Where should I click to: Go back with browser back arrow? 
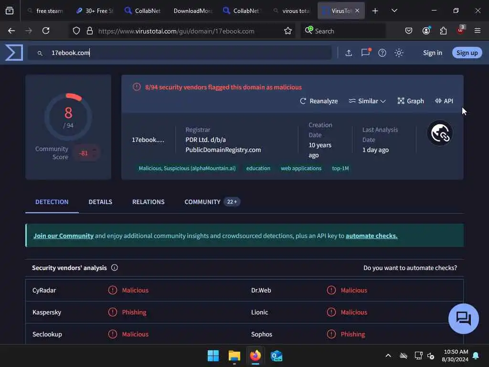(x=11, y=31)
